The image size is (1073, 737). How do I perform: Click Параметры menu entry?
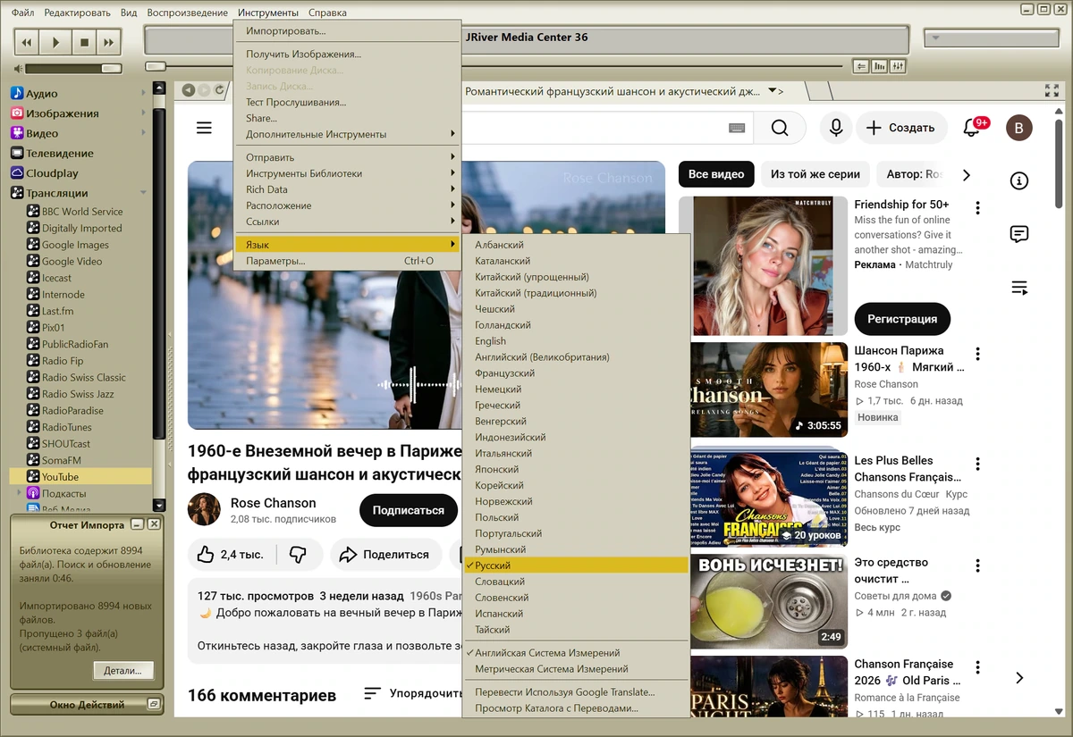(x=347, y=261)
